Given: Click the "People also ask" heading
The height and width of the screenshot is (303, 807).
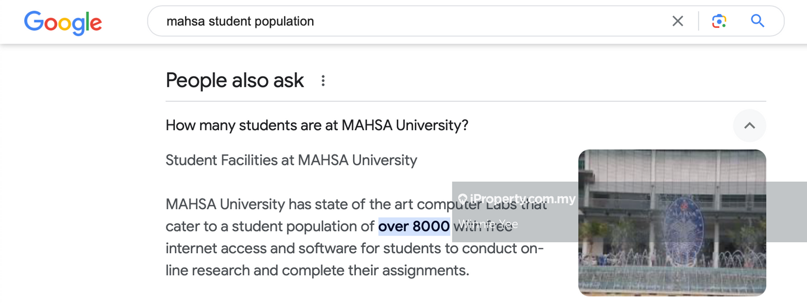Looking at the screenshot, I should (x=235, y=81).
